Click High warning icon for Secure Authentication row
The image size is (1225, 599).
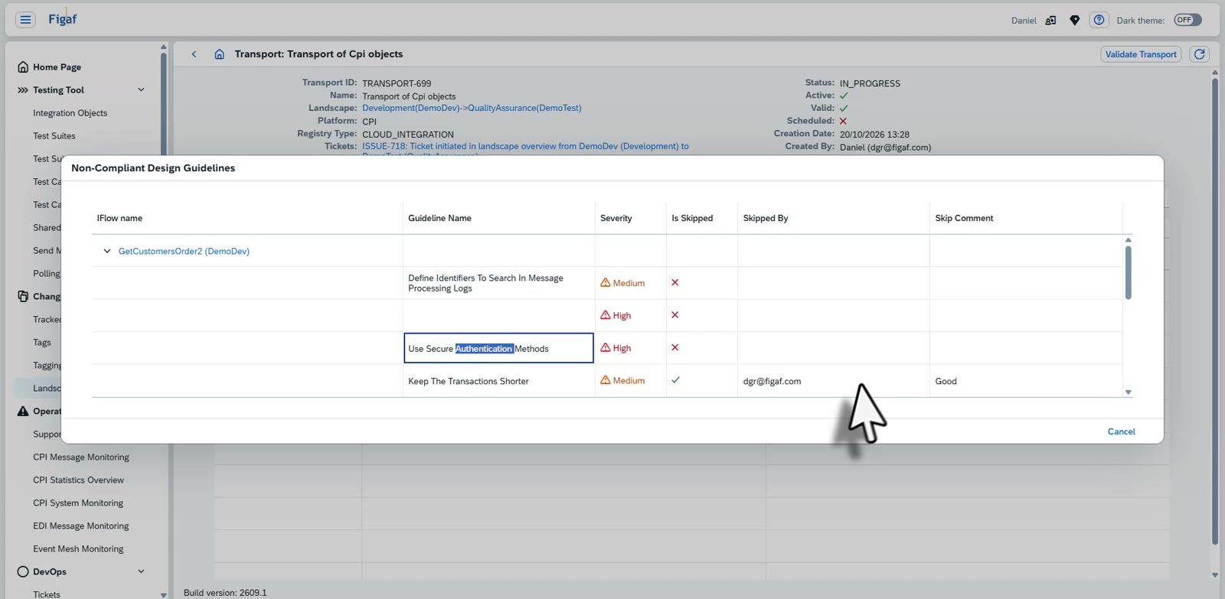point(606,347)
